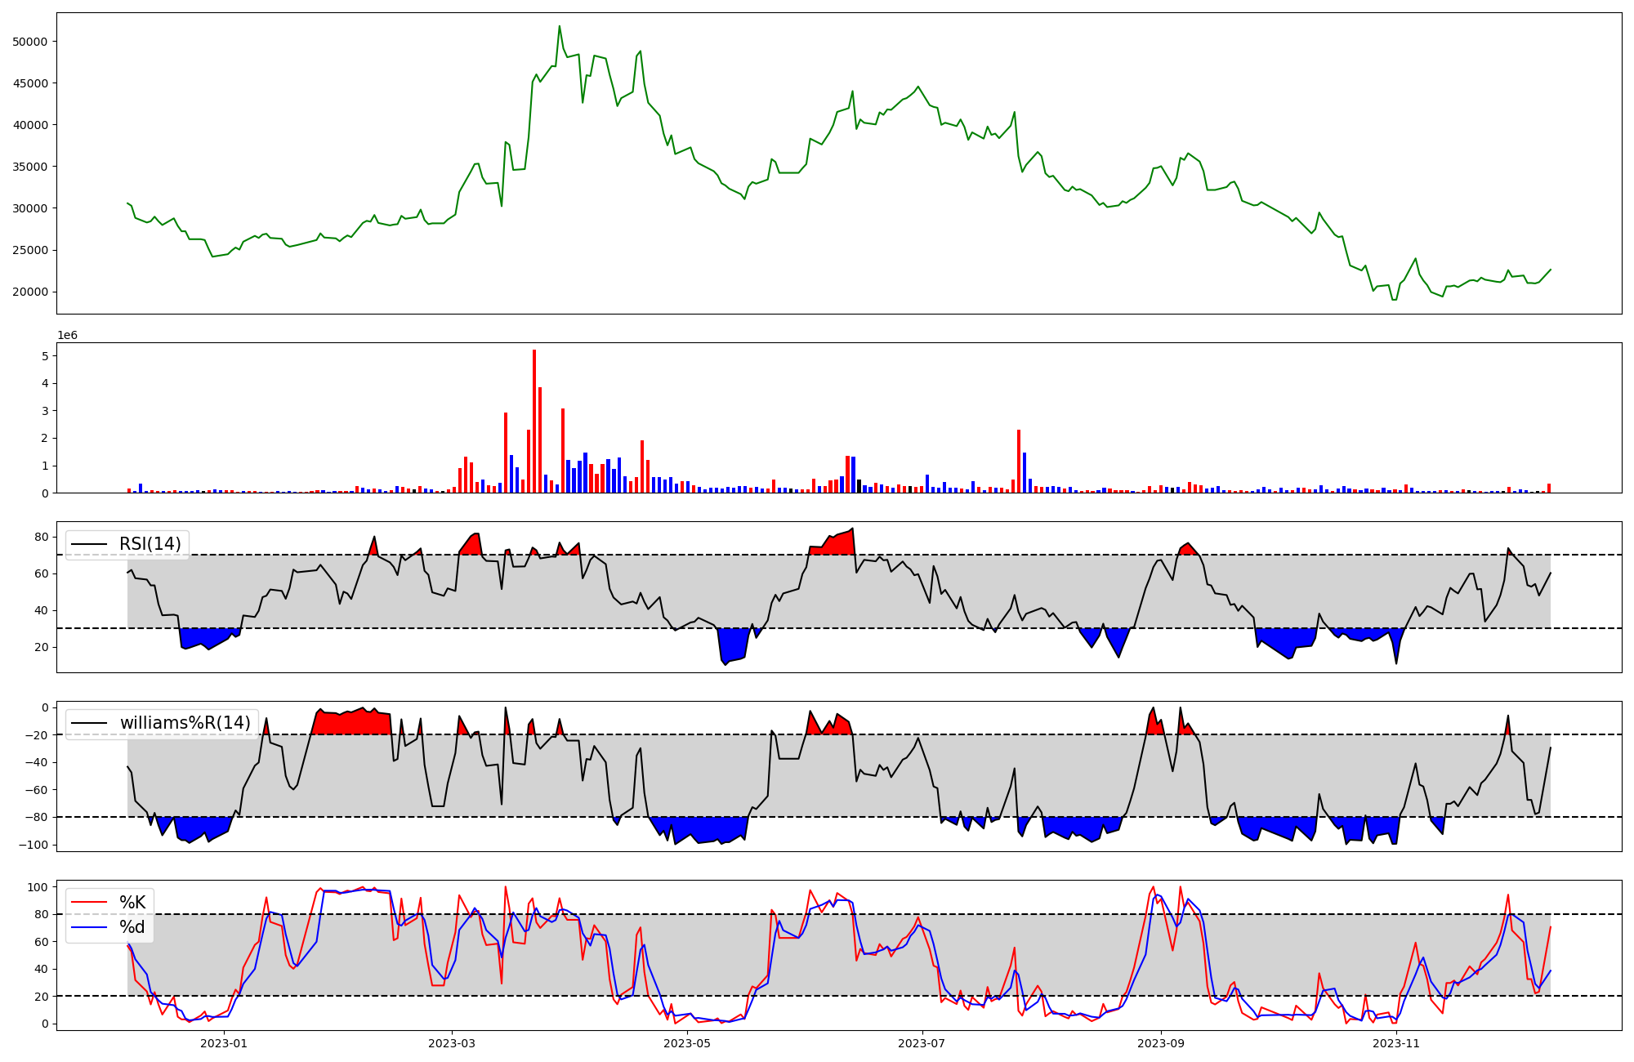Click the 20000 price axis tick label

(31, 292)
